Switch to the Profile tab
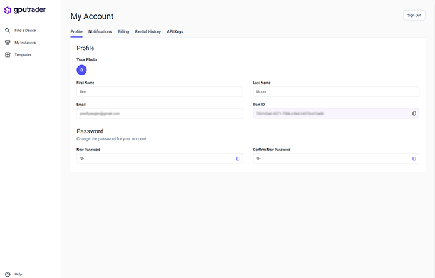Screen dimensions: 435x278 [x=76, y=31]
